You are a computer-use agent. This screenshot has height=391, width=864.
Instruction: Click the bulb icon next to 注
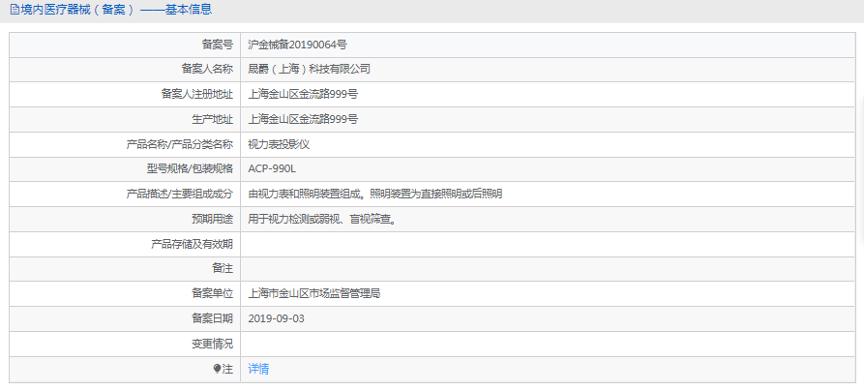pos(218,369)
